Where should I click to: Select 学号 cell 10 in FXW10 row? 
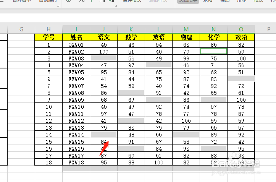coord(48,107)
